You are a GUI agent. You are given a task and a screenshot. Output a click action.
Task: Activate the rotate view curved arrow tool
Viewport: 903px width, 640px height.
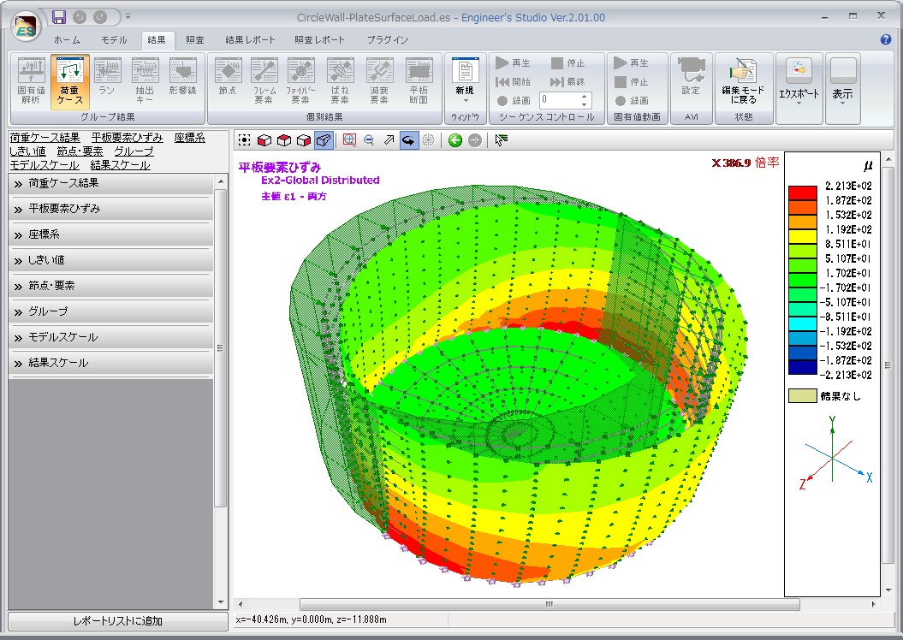[x=409, y=140]
